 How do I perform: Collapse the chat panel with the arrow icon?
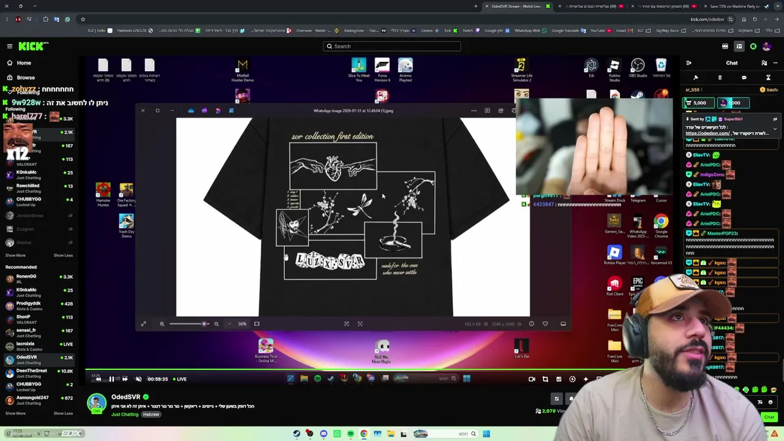(688, 62)
